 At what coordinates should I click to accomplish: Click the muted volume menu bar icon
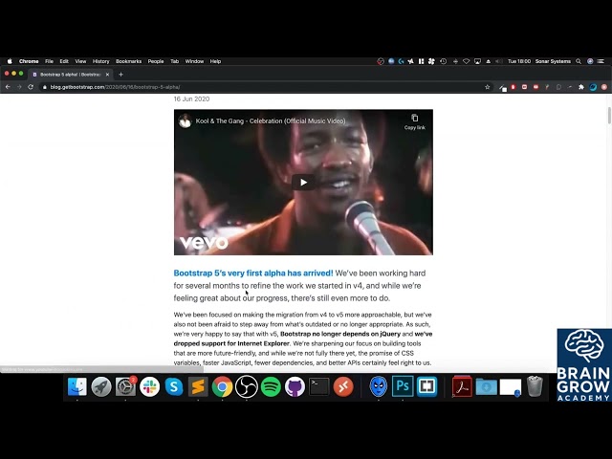(499, 61)
